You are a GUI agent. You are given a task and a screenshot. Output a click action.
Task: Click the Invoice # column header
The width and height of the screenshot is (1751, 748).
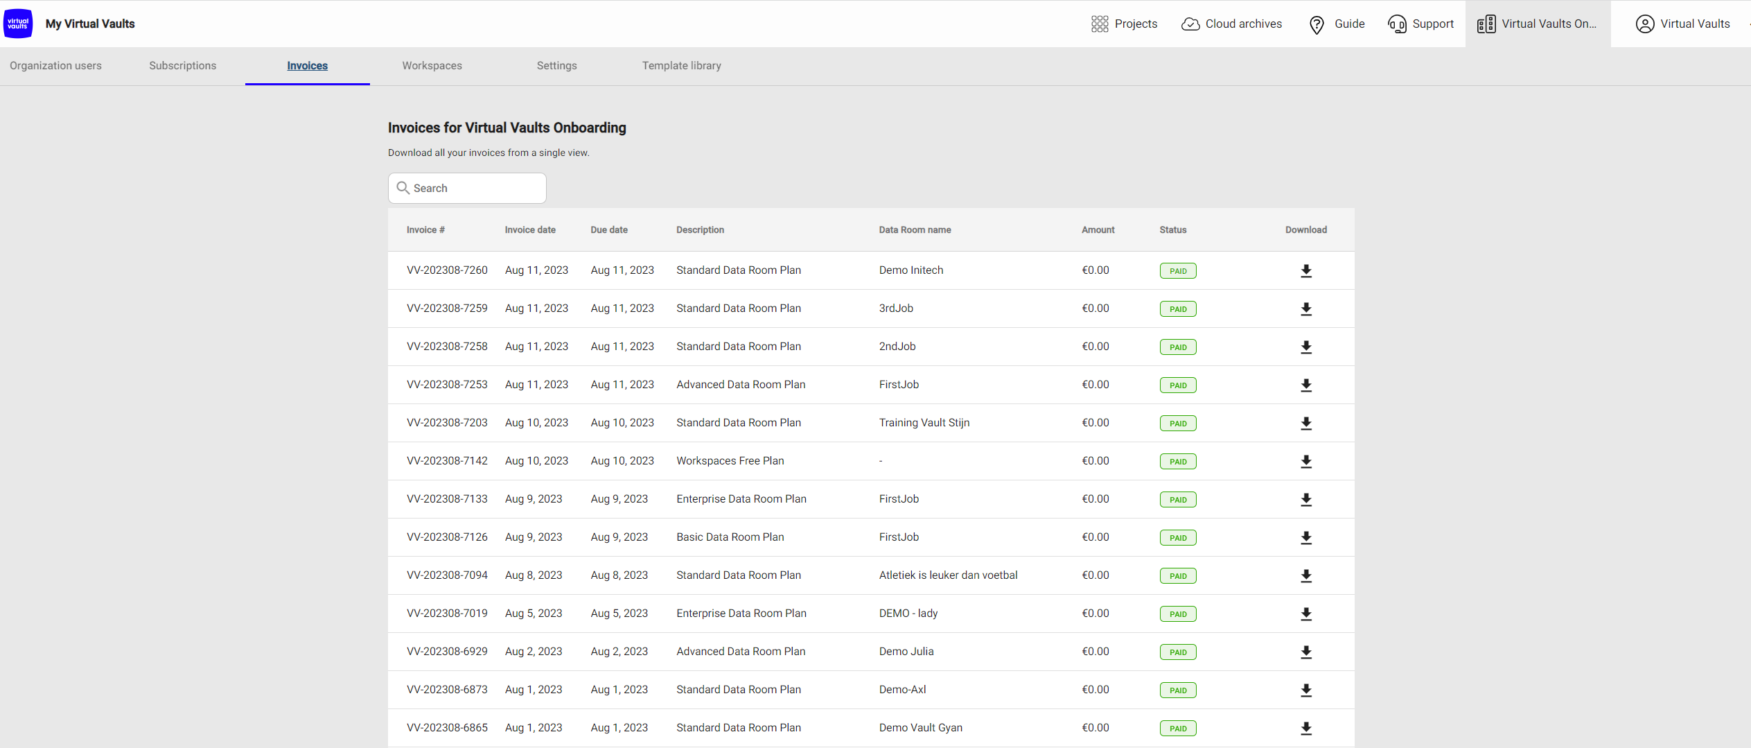pyautogui.click(x=425, y=230)
